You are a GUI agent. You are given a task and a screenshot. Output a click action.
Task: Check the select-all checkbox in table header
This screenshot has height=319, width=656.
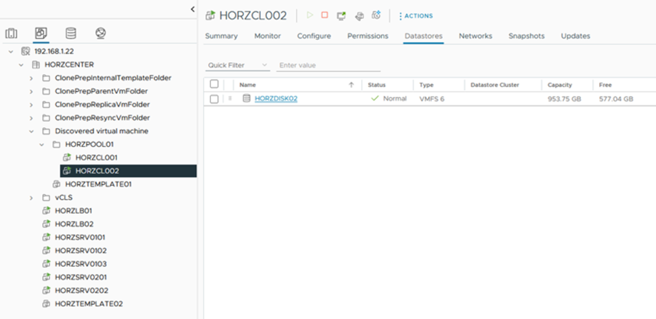point(214,85)
